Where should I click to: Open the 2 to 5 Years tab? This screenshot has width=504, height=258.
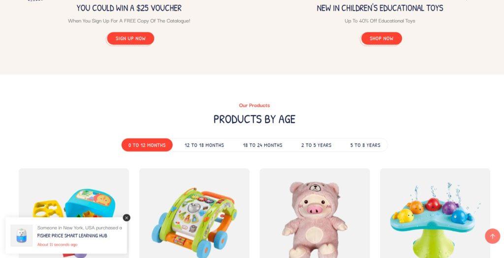click(x=316, y=145)
